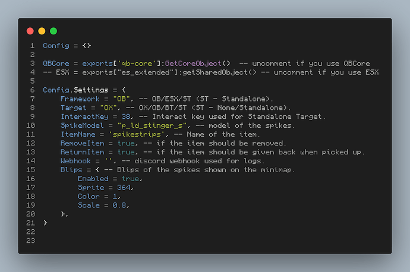This screenshot has height=272, width=410.
Task: Click the yellow minimize window dot
Action: click(x=42, y=31)
